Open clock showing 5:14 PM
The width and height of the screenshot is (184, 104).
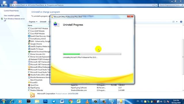[x=176, y=101]
